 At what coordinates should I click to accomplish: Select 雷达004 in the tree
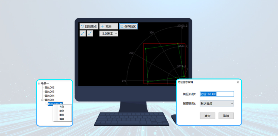[49, 96]
